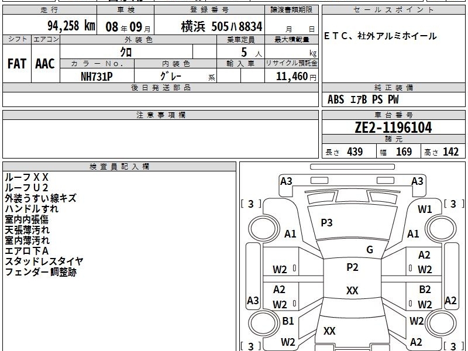Viewport: 468px width, 351px height.
Task: Select note 天張薄汚れ
Action: (27, 230)
